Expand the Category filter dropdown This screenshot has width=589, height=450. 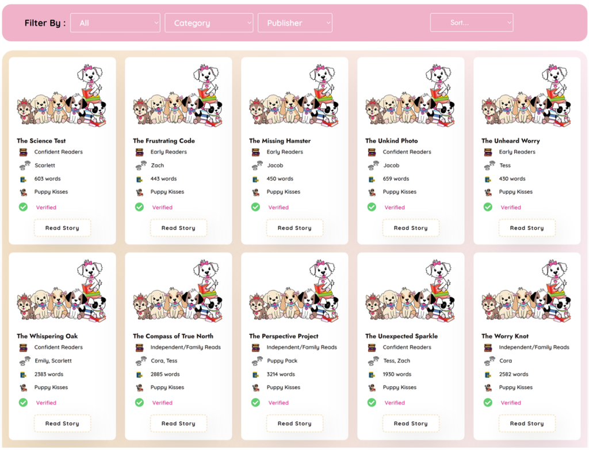click(x=209, y=23)
